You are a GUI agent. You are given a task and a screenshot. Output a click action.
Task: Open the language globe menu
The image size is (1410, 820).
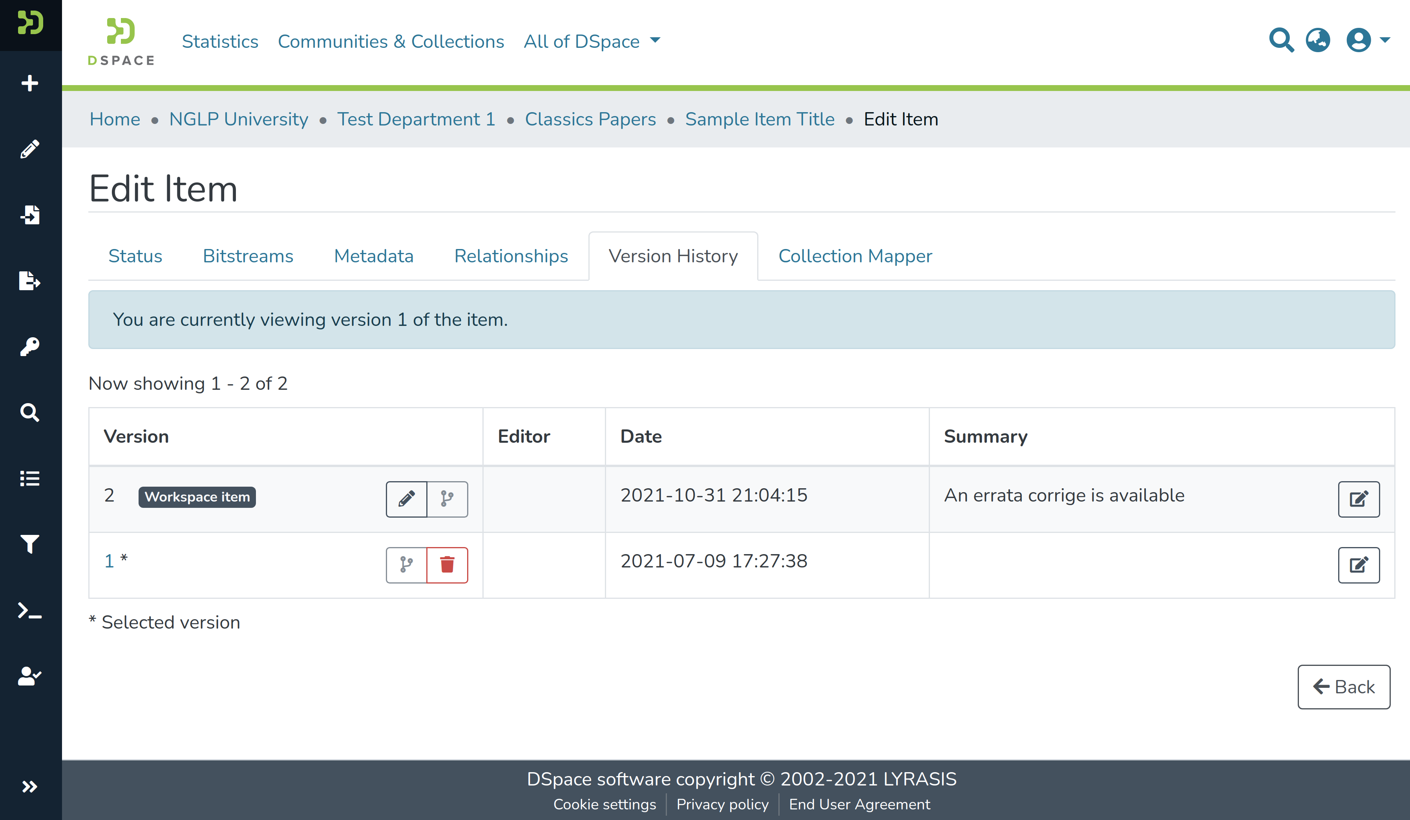(x=1318, y=40)
